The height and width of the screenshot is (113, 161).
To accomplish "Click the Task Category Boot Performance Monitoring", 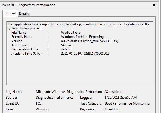I will coord(127,103).
